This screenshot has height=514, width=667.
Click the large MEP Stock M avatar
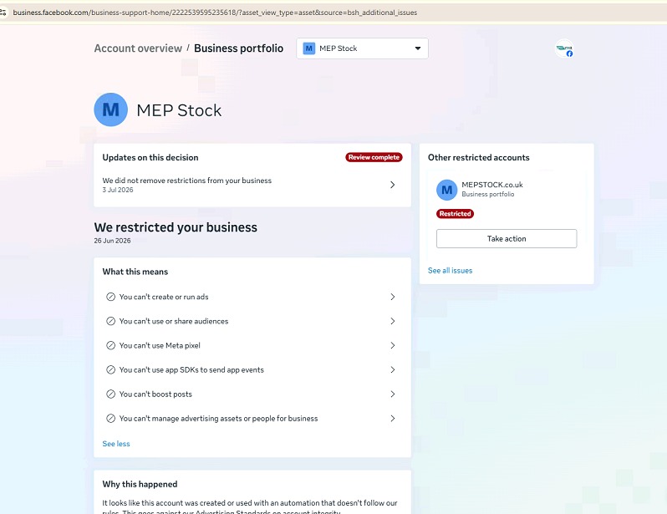point(110,109)
